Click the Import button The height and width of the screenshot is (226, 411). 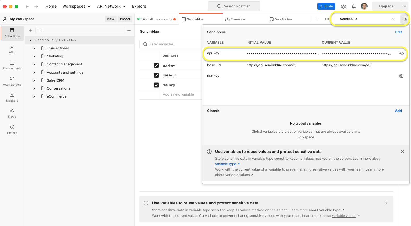tap(125, 19)
